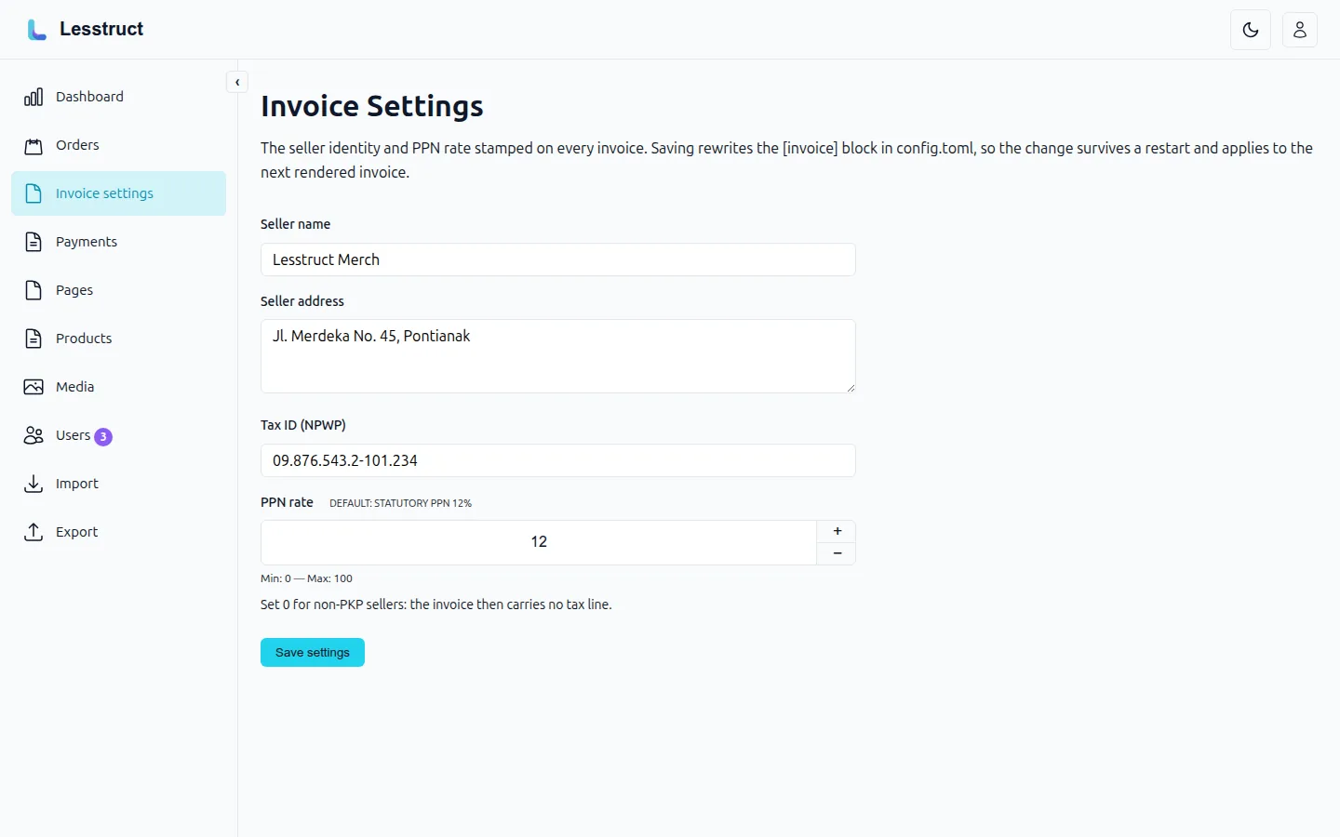Click the Export upload icon

33,532
